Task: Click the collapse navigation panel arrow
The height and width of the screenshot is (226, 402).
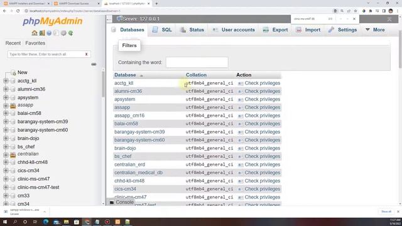Action: coord(109,19)
